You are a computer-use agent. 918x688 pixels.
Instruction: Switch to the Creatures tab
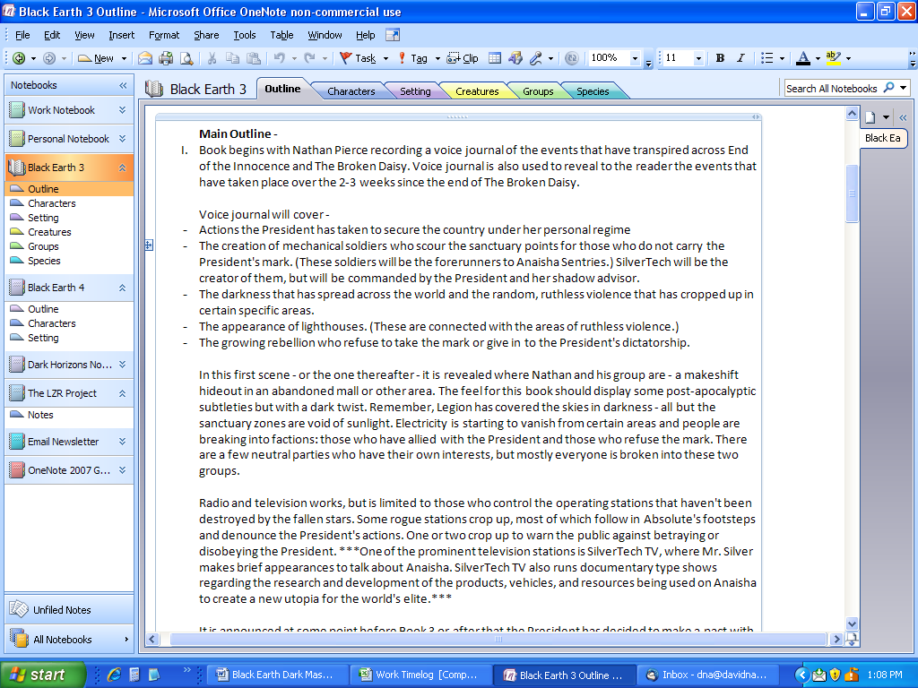click(x=478, y=90)
